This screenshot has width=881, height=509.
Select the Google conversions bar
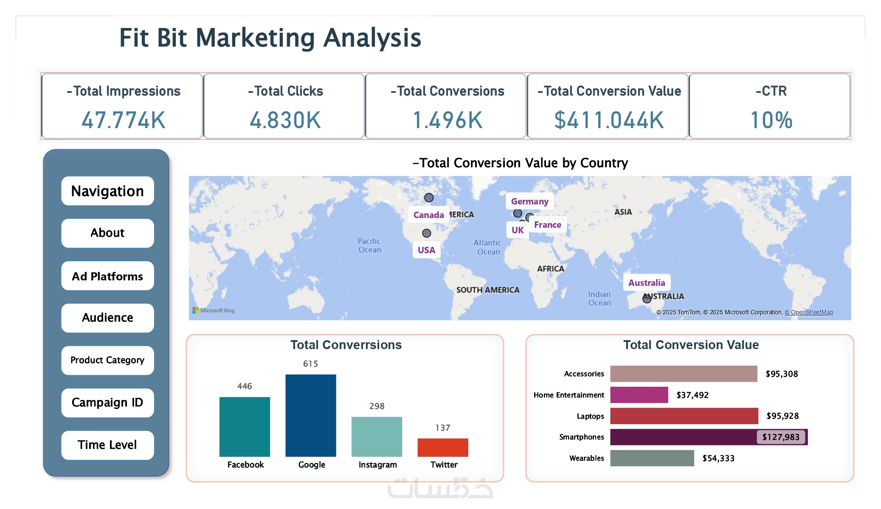[x=310, y=415]
